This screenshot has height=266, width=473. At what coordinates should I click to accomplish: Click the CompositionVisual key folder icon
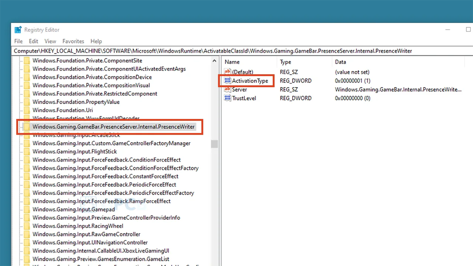pyautogui.click(x=27, y=85)
